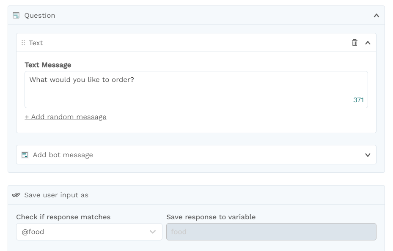Collapse the Question section chevron
The image size is (393, 251).
tap(377, 16)
